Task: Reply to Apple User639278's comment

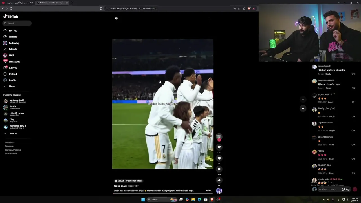Action: pos(329,88)
